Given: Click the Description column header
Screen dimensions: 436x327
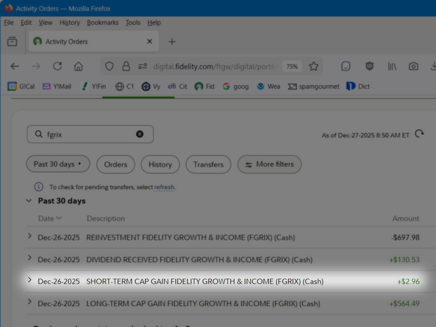Looking at the screenshot, I should [106, 218].
